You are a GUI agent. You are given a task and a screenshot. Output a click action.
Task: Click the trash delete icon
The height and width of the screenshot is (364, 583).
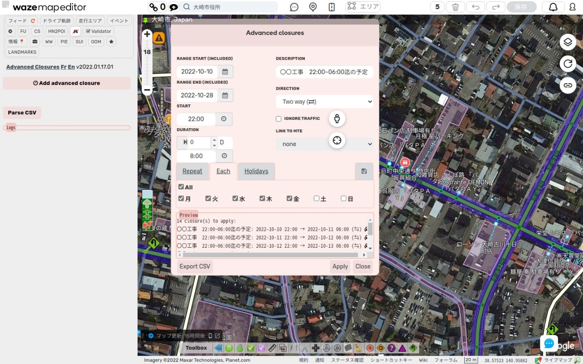tap(455, 7)
